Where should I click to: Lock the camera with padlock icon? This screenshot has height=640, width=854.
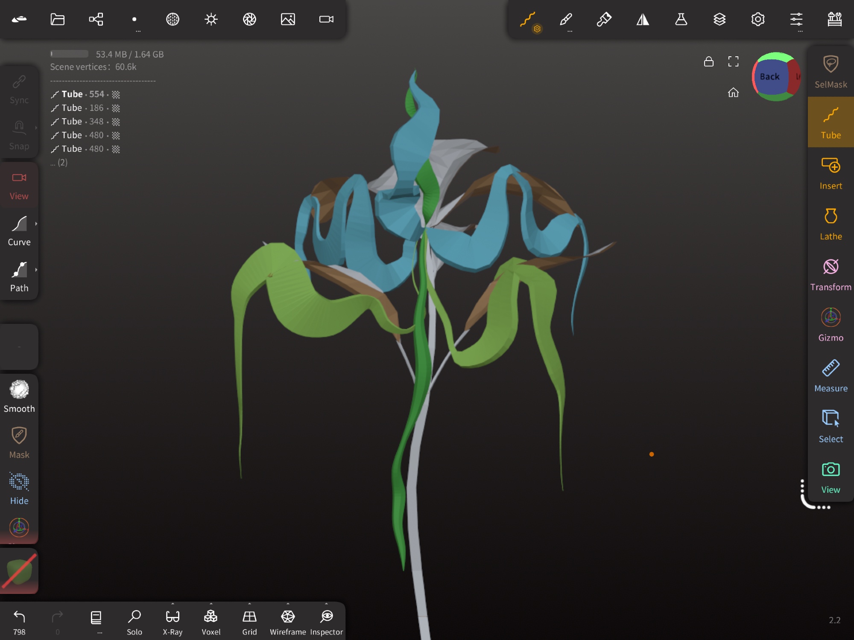coord(708,62)
